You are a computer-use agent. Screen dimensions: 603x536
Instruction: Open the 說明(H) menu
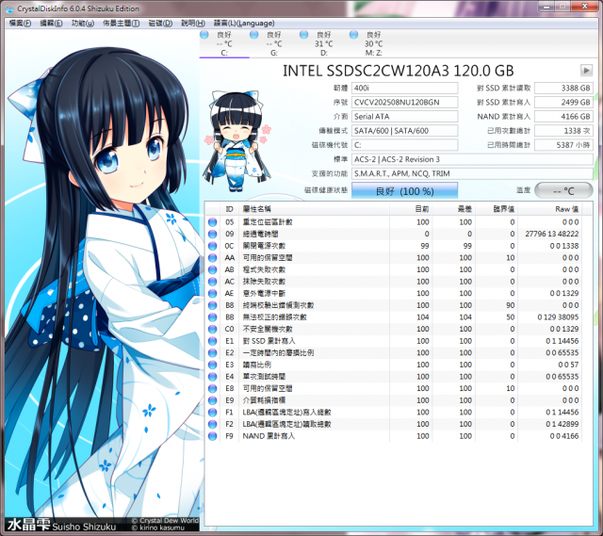tap(193, 24)
